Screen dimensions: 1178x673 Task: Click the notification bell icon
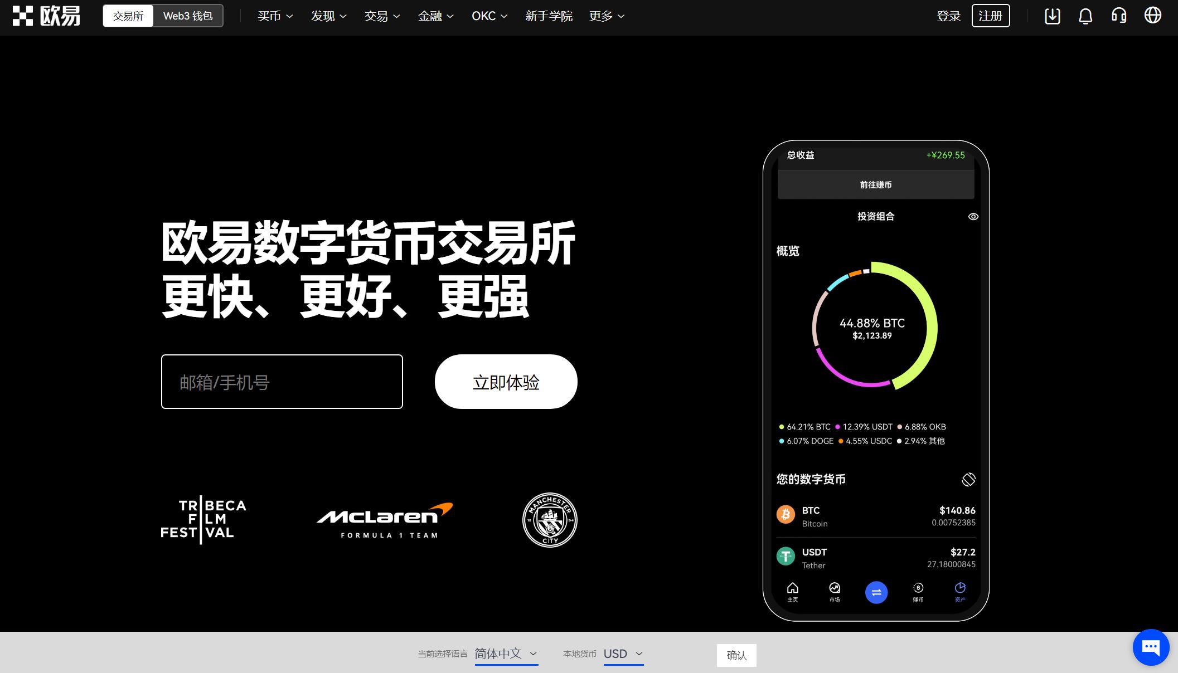click(x=1085, y=16)
